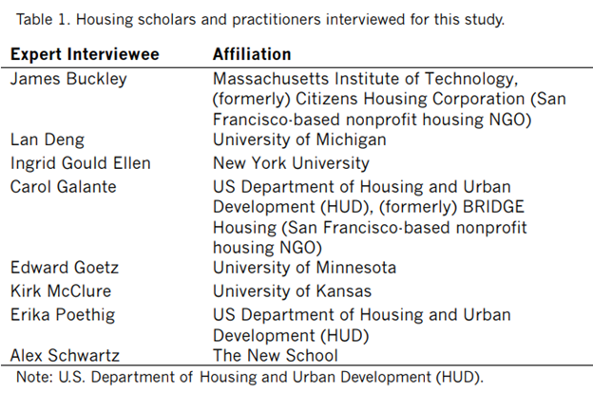
Task: Click the name Kirk McClure
Action: (60, 290)
